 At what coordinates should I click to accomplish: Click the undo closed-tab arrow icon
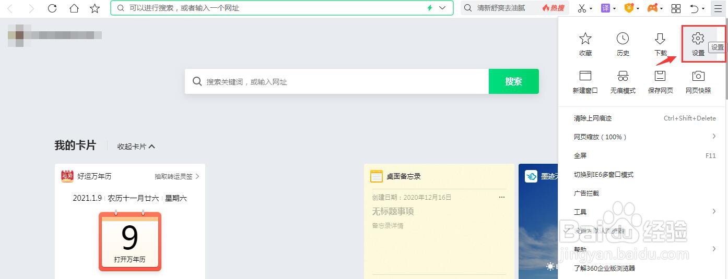pyautogui.click(x=694, y=8)
